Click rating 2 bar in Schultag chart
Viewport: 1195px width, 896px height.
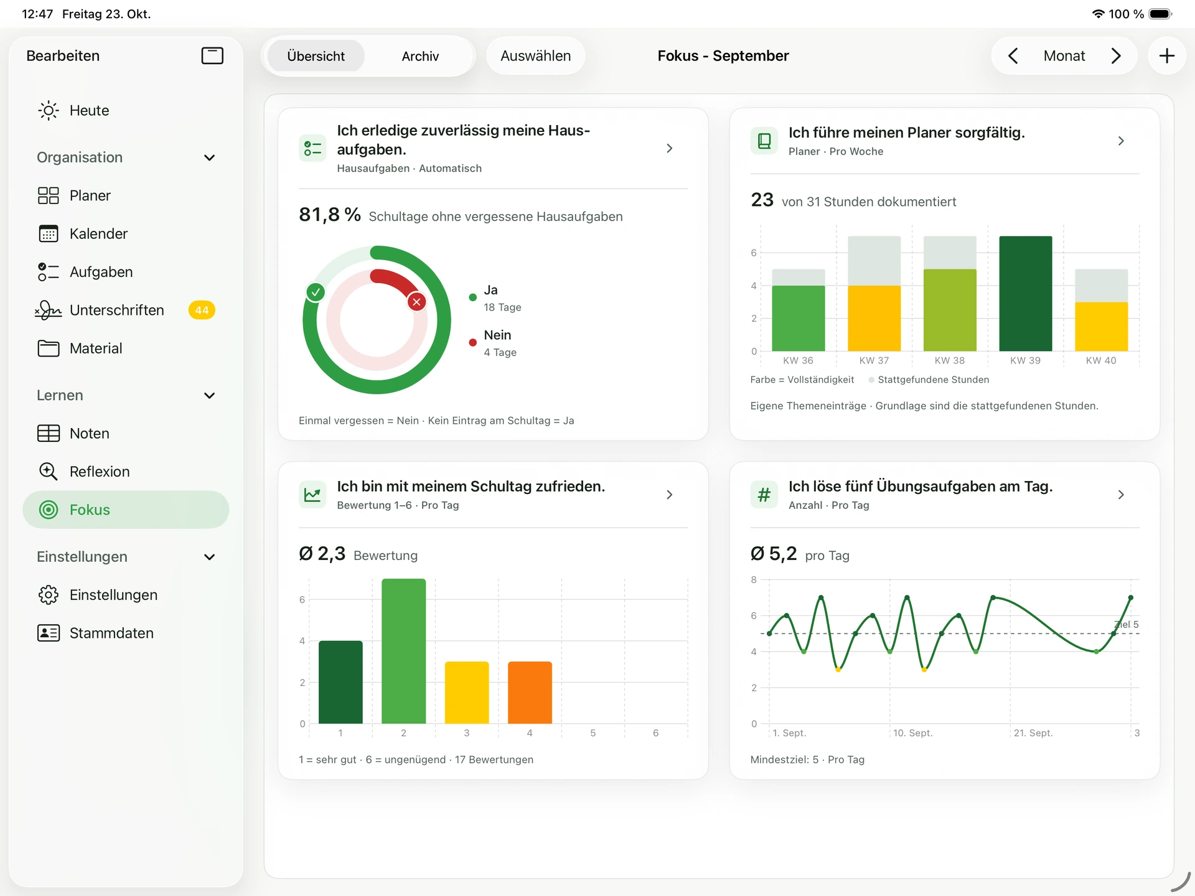pos(403,651)
